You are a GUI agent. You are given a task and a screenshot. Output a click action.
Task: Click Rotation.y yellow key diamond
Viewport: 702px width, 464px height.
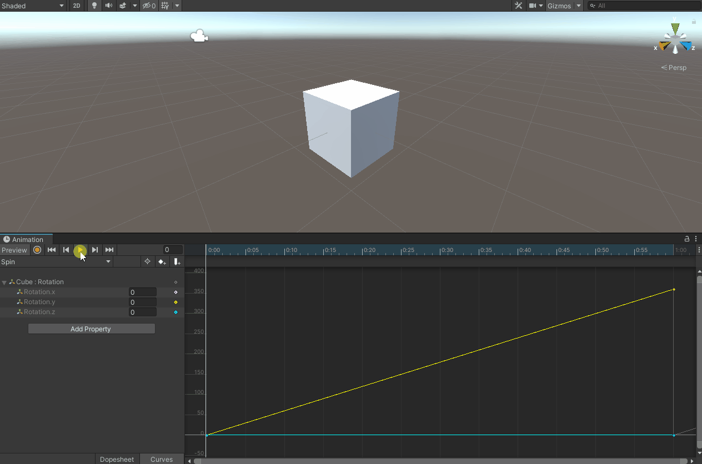click(176, 302)
